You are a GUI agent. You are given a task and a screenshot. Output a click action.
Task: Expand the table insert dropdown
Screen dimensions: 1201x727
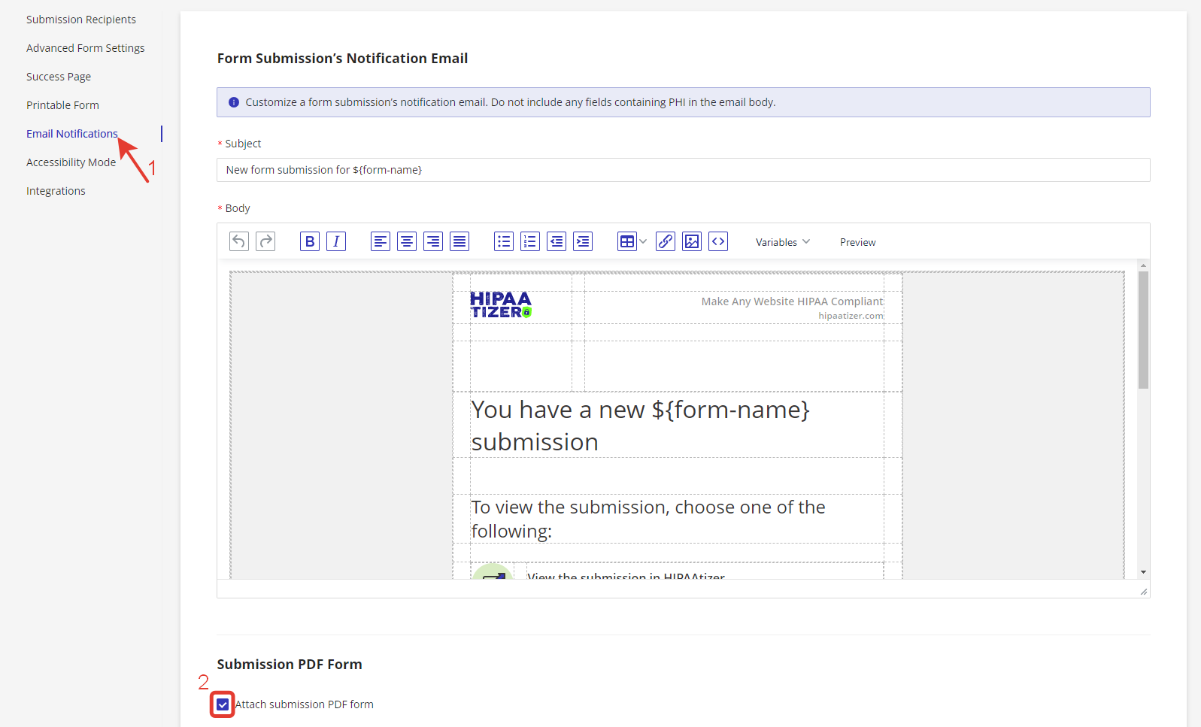[x=643, y=241]
